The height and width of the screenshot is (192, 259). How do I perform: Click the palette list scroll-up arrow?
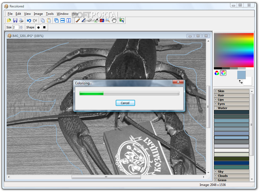252,91
